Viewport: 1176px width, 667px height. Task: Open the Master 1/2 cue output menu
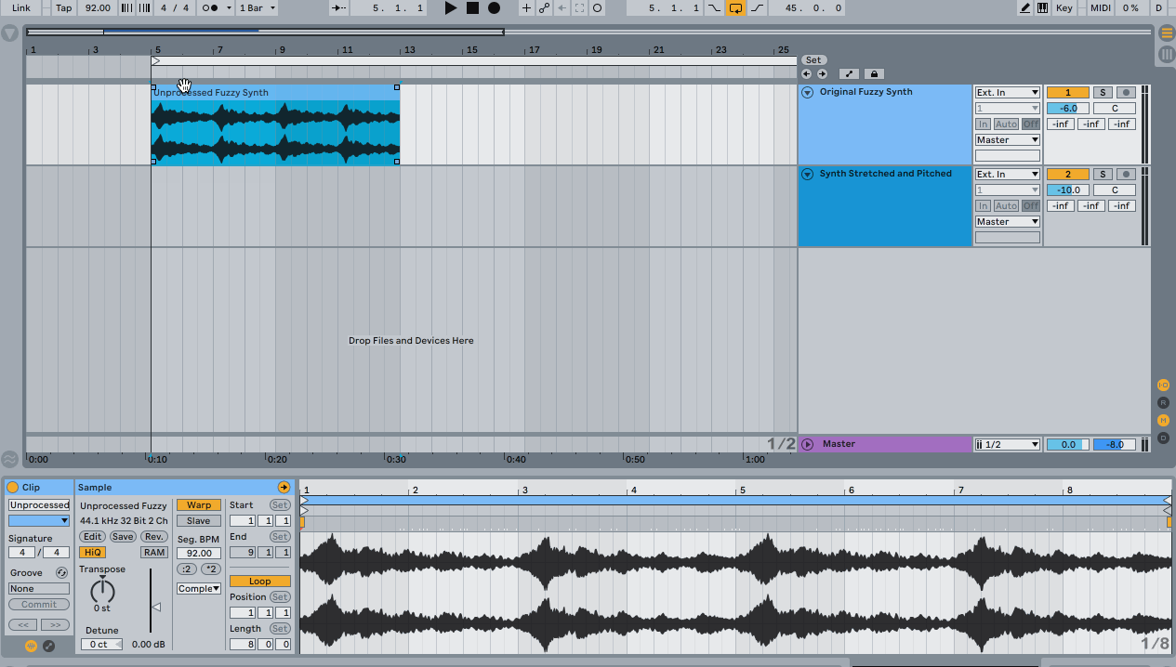tap(1008, 445)
